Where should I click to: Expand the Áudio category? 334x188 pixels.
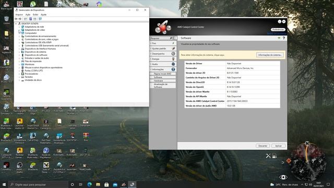pyautogui.click(x=163, y=64)
